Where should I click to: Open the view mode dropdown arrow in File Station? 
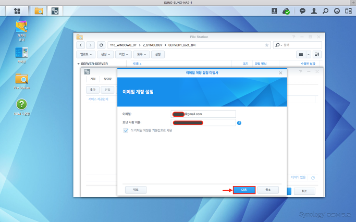pos(309,55)
